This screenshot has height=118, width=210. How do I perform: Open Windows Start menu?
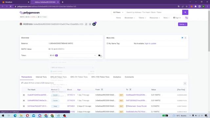(3, 116)
